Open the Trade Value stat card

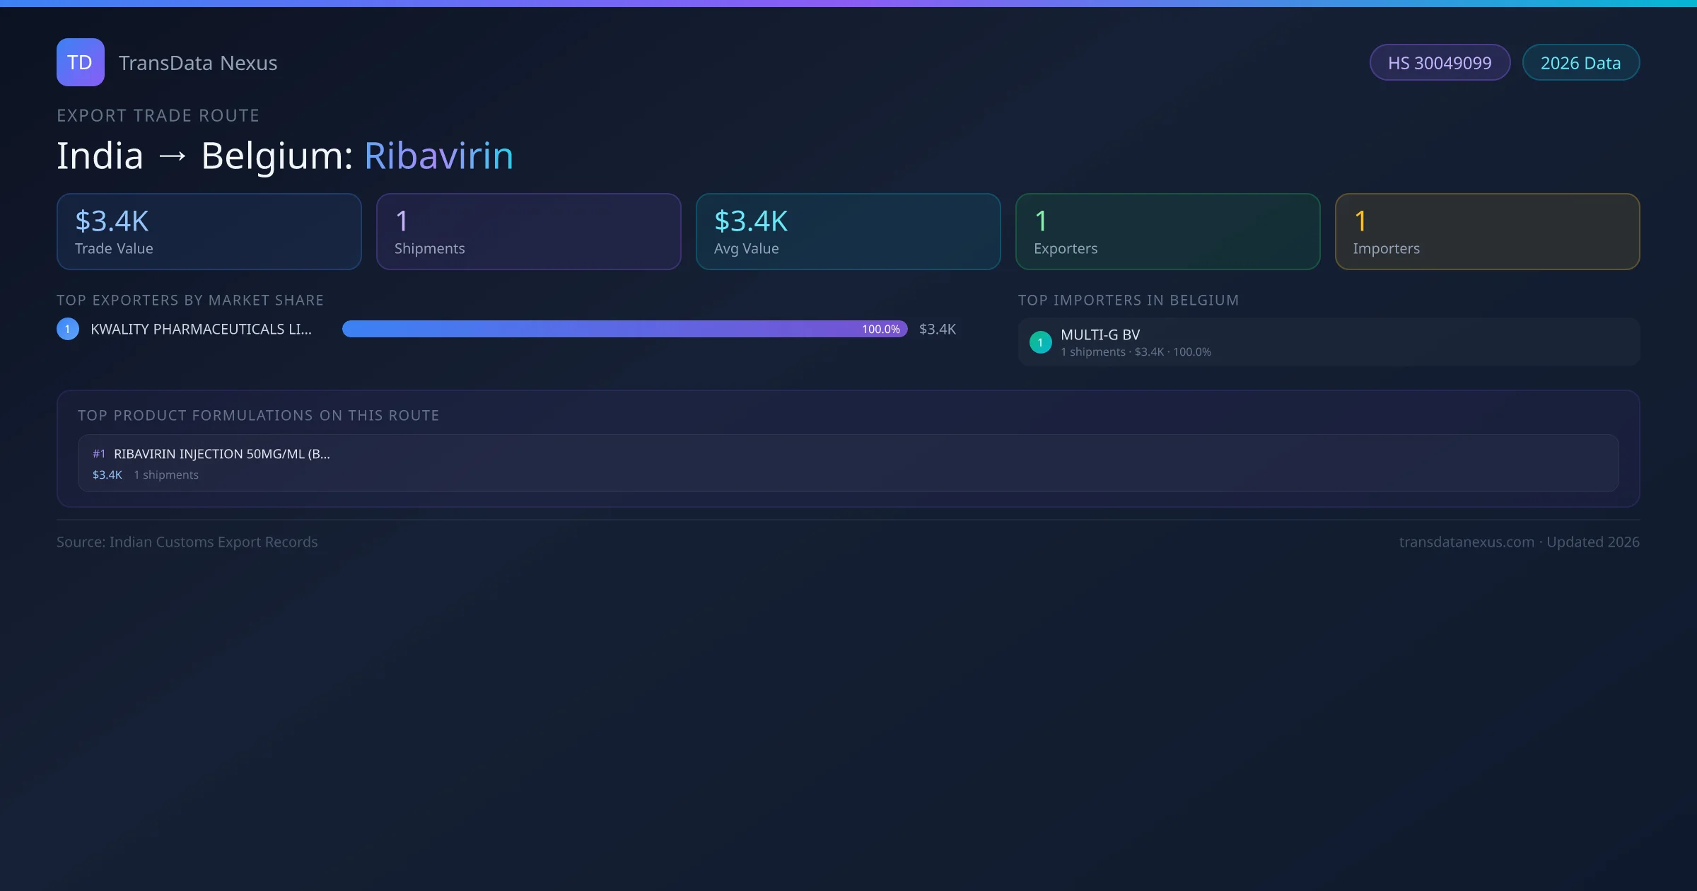(x=209, y=232)
